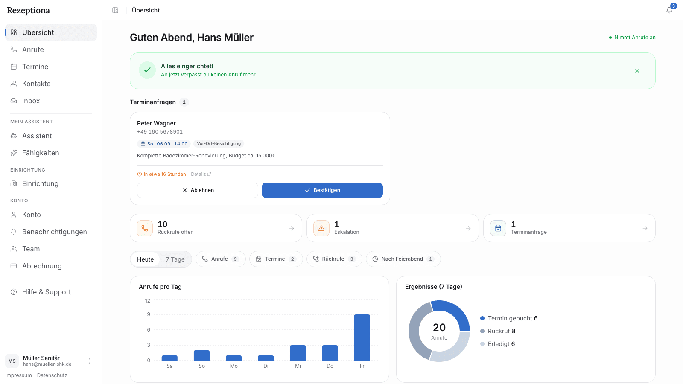Open the Impressum link

(x=18, y=375)
